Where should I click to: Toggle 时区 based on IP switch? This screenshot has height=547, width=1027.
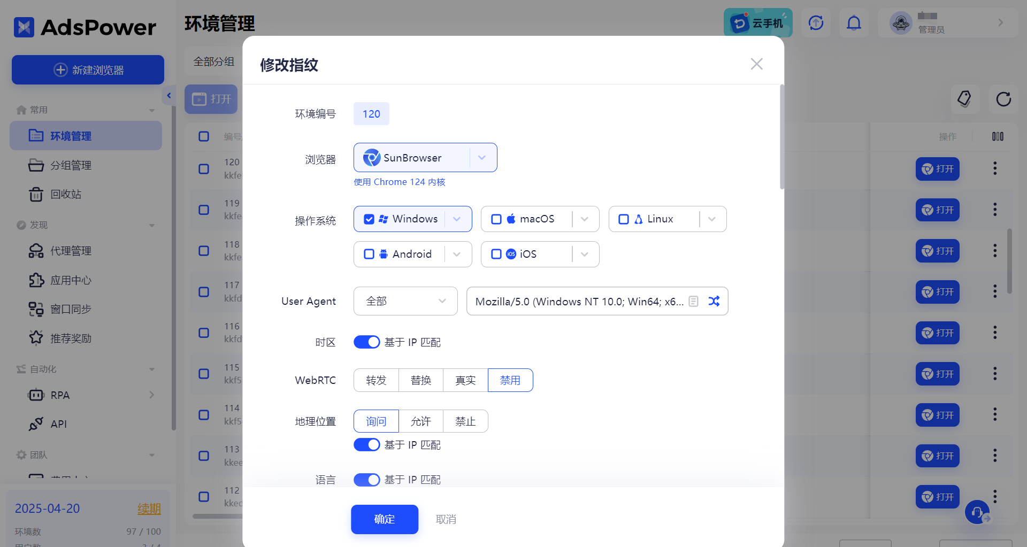[367, 342]
